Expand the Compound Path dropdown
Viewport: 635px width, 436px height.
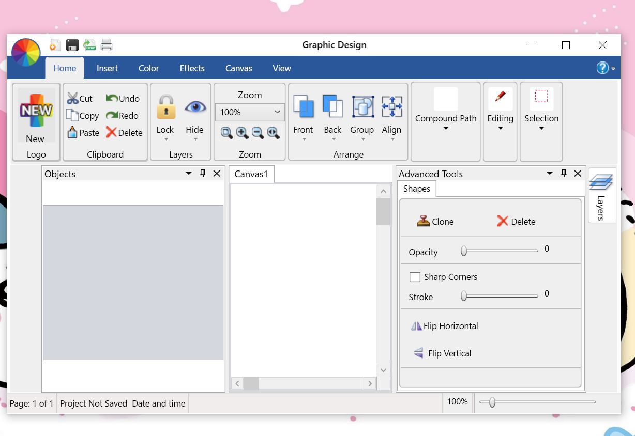click(x=446, y=129)
